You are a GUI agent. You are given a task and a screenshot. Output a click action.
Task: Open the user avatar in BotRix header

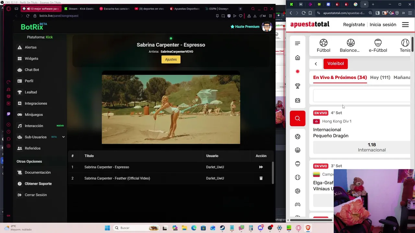[267, 27]
